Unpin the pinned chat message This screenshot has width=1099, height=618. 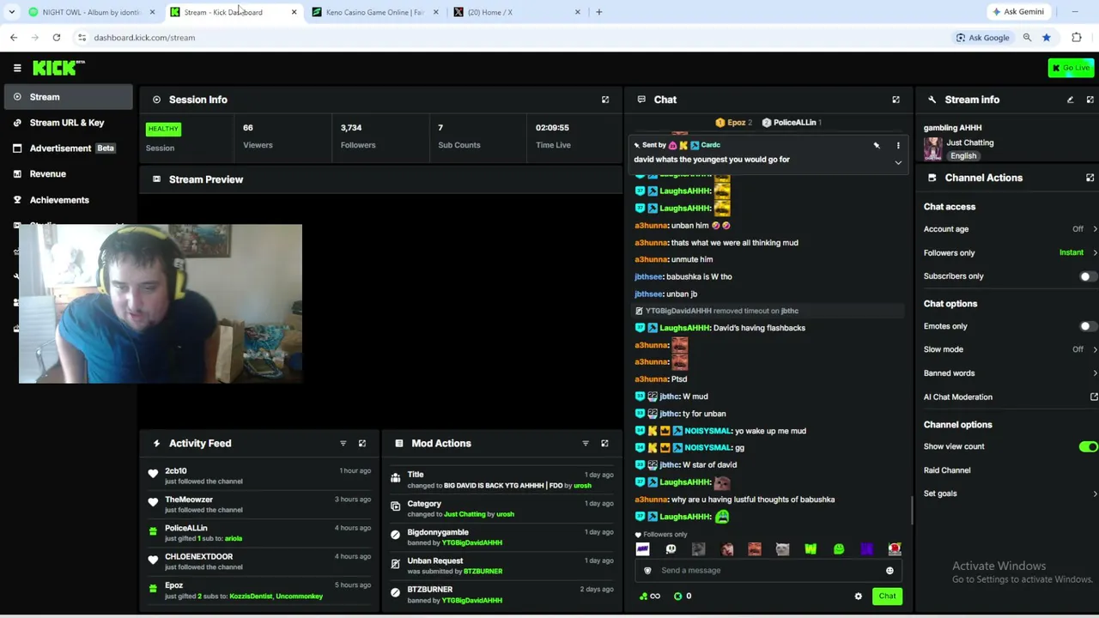coord(877,146)
